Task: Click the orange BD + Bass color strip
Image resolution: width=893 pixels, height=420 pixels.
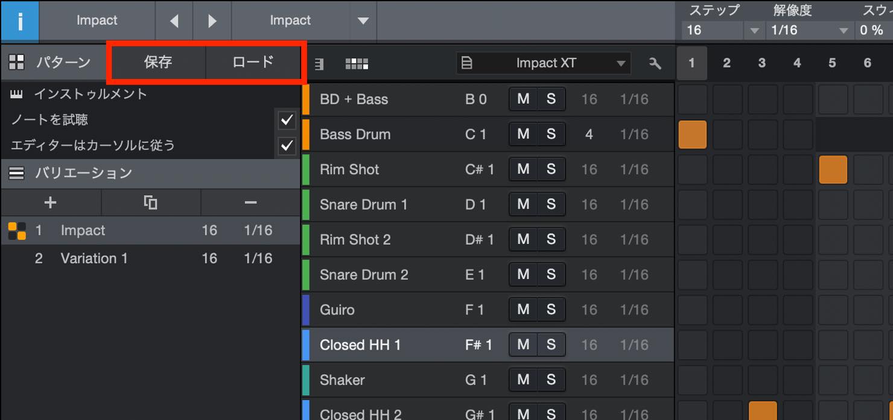Action: click(305, 99)
